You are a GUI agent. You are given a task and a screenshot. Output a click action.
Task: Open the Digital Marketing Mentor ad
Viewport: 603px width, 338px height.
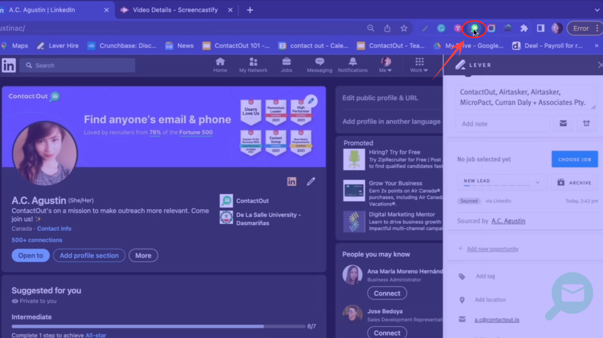click(x=393, y=222)
